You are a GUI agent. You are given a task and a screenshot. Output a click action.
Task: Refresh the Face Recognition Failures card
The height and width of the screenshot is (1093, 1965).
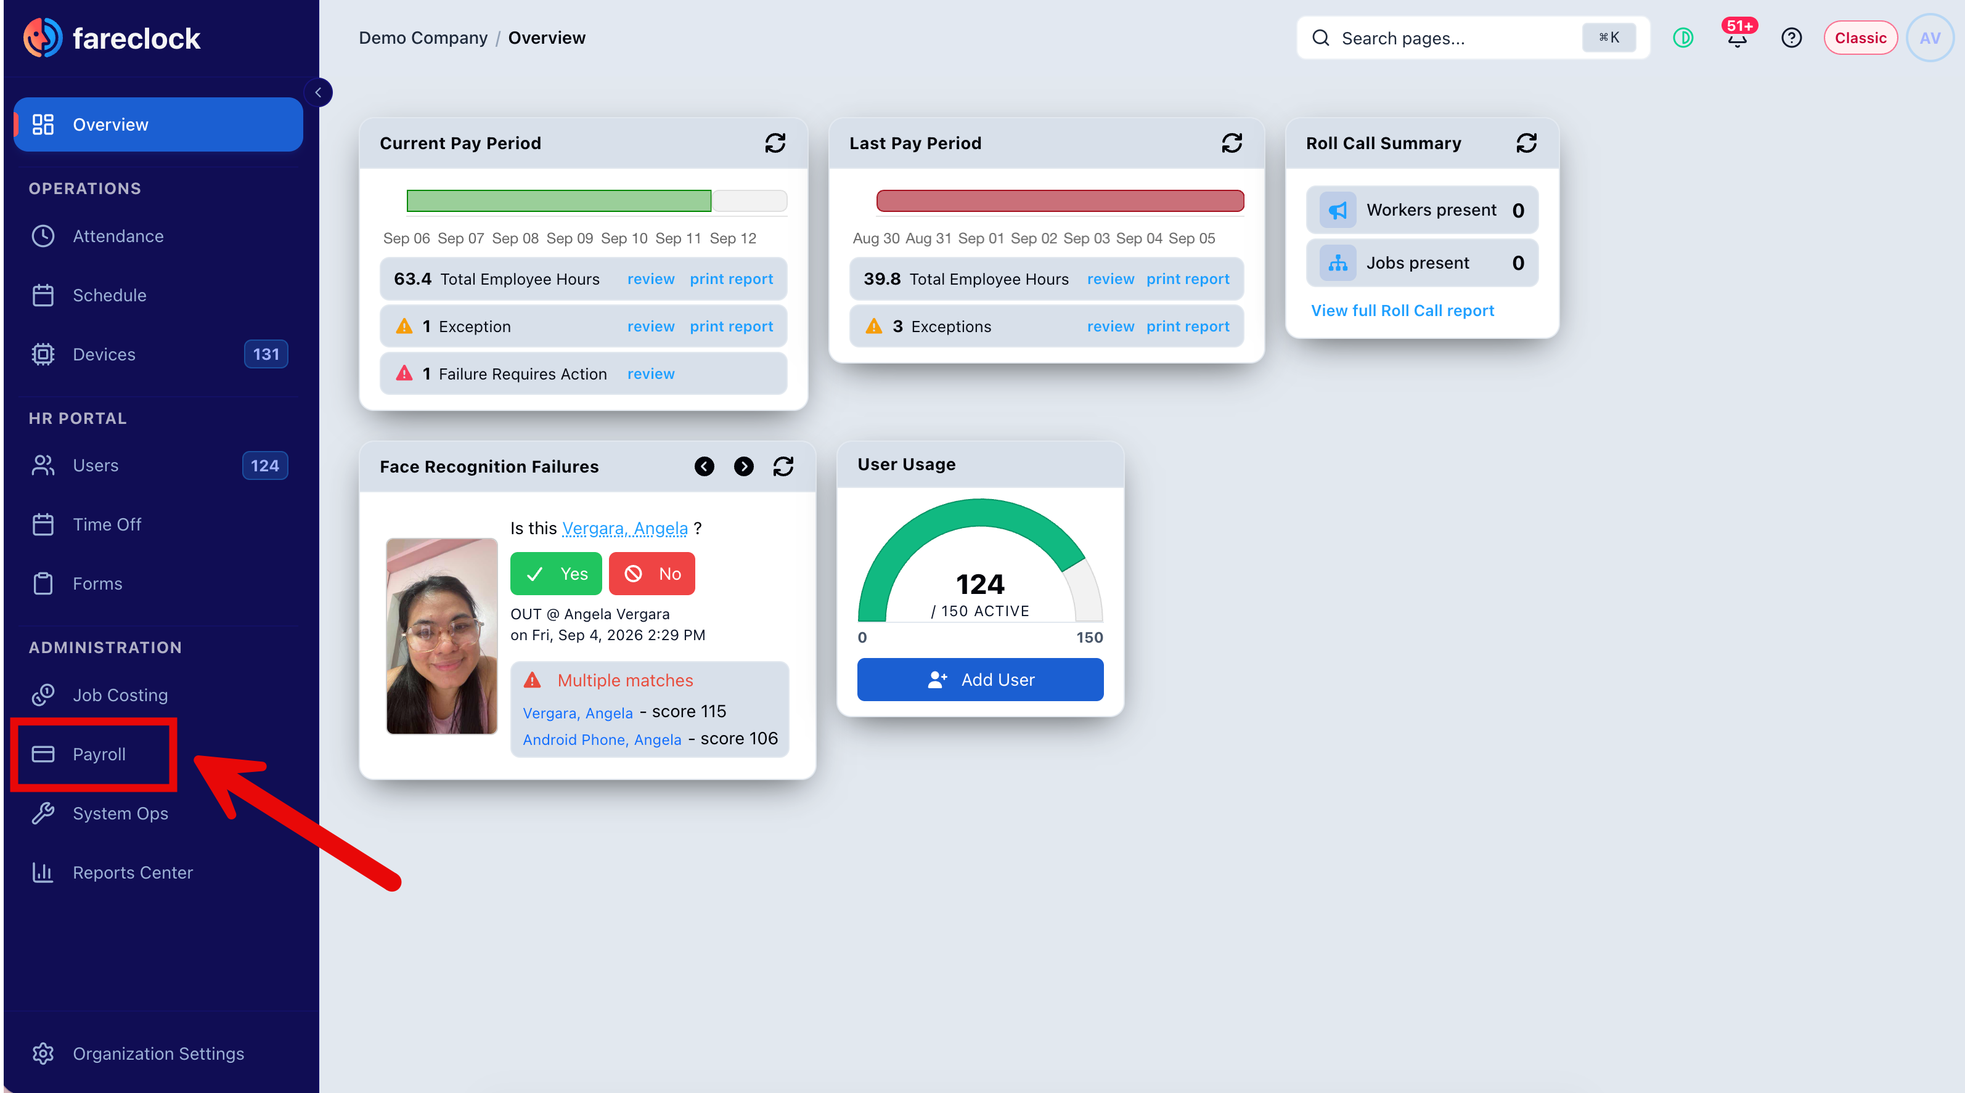click(x=783, y=466)
